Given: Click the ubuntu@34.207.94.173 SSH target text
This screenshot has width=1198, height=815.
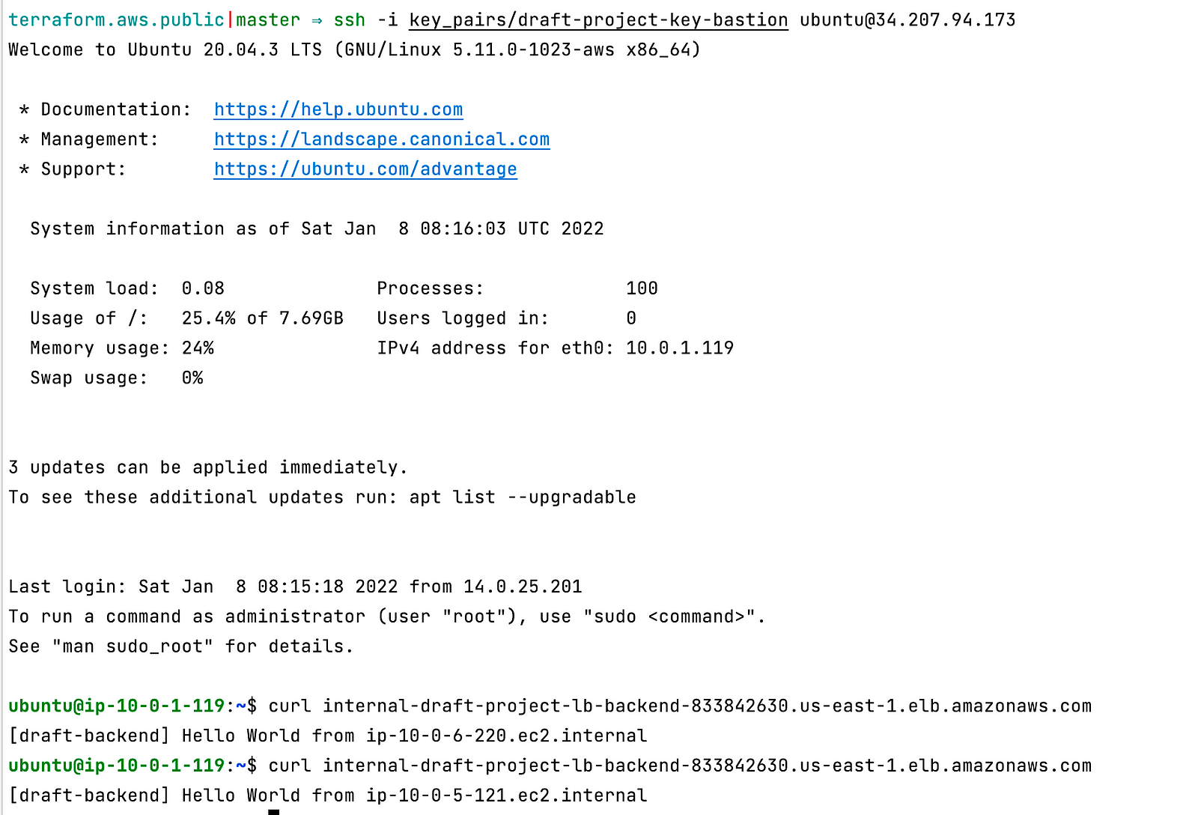Looking at the screenshot, I should (907, 20).
